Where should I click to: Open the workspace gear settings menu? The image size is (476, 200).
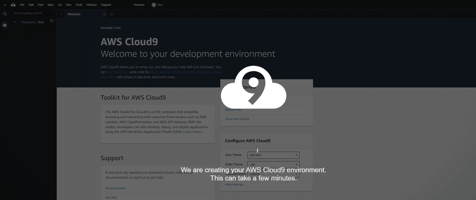(x=52, y=21)
